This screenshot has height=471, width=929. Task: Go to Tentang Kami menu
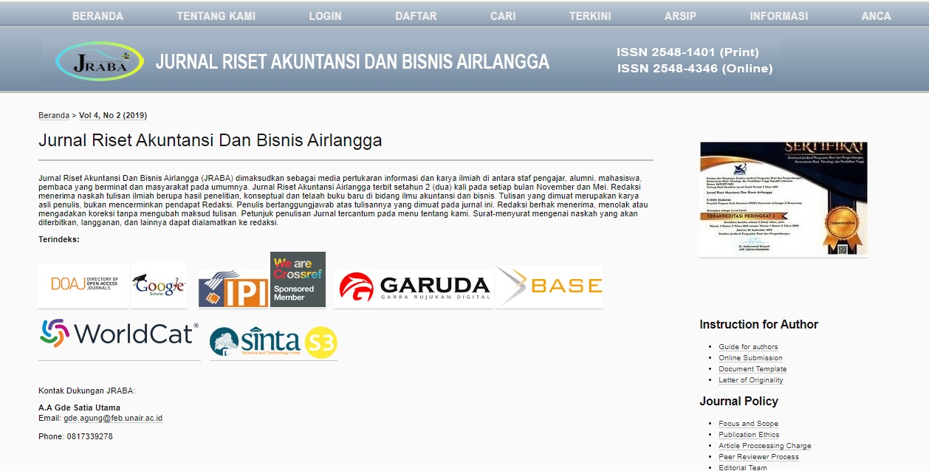216,16
